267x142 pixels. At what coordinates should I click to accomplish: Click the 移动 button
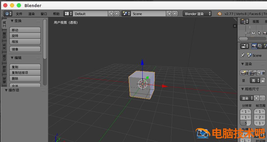click(25, 30)
